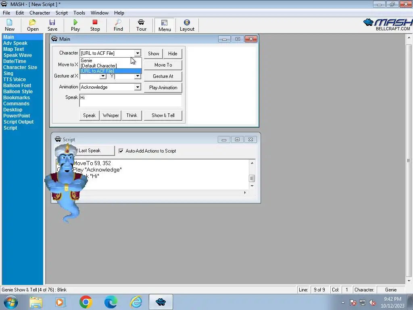Open the Window menu

coord(100,13)
